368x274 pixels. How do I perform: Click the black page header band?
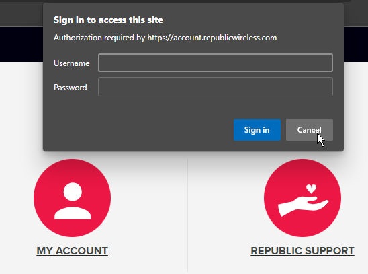click(x=21, y=44)
